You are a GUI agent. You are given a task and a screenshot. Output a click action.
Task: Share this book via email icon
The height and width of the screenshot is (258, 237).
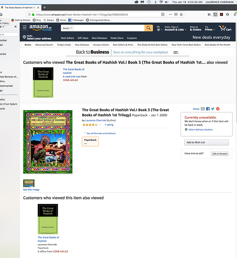(x=203, y=109)
